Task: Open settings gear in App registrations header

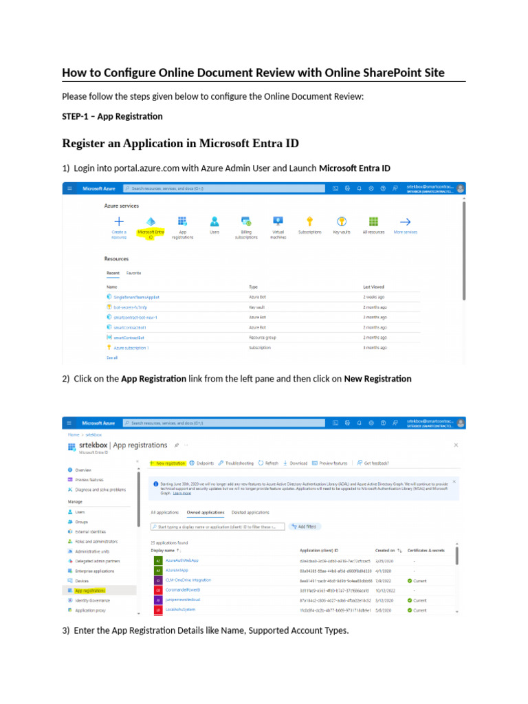Action: [x=371, y=423]
